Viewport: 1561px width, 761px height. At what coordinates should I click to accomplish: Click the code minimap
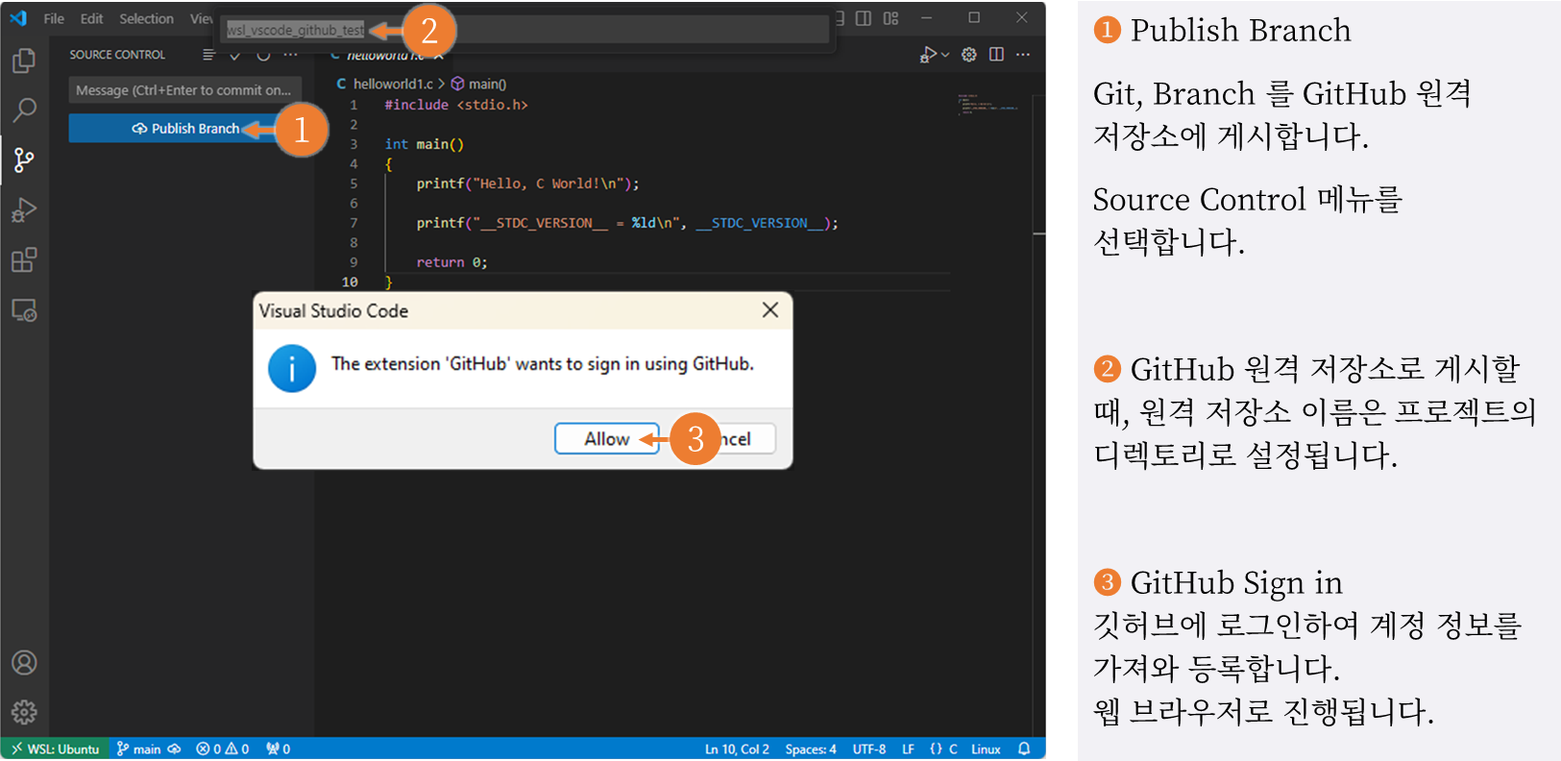pyautogui.click(x=988, y=103)
